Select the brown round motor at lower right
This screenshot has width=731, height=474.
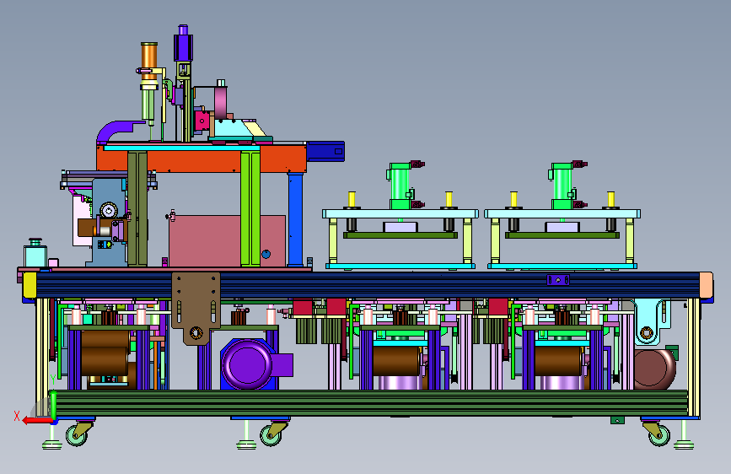pos(654,369)
